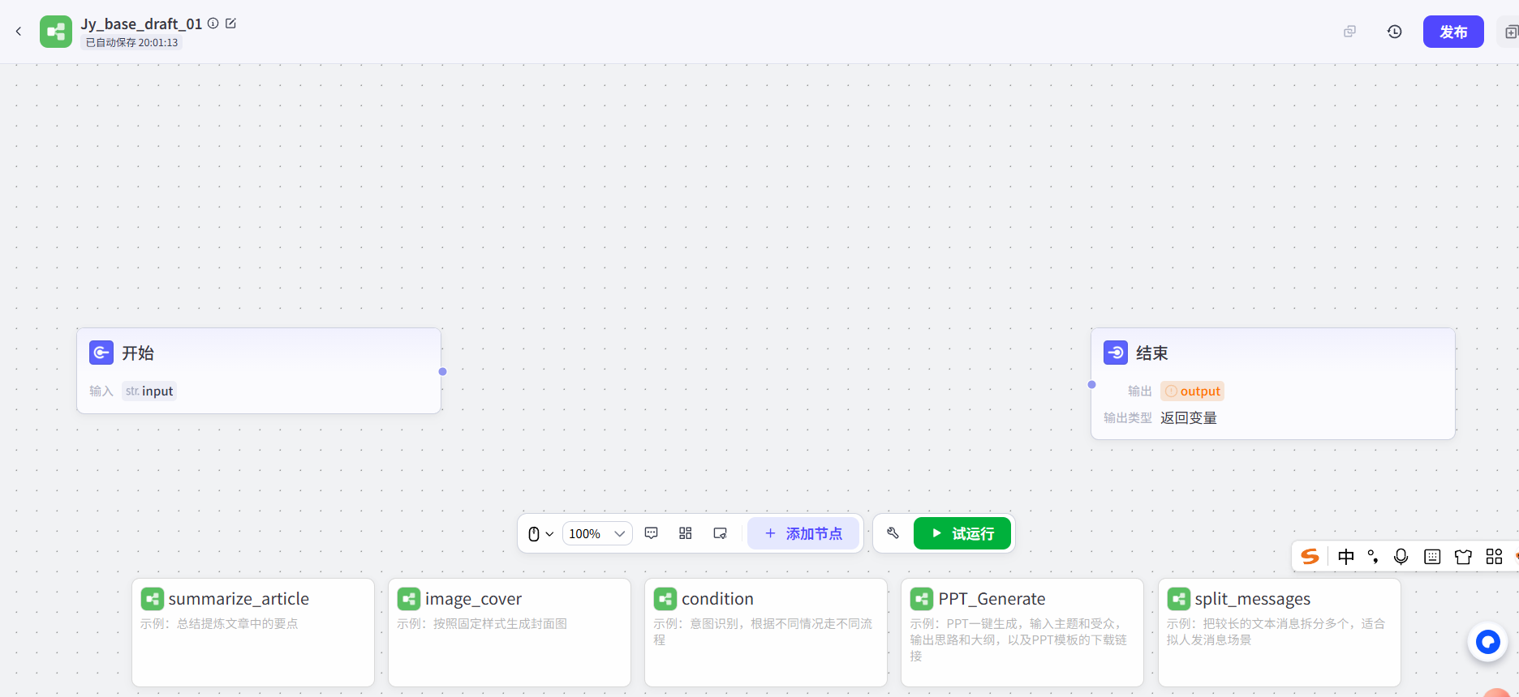Toggle the Sogou Chinese/English input mode
1519x697 pixels.
[1346, 557]
